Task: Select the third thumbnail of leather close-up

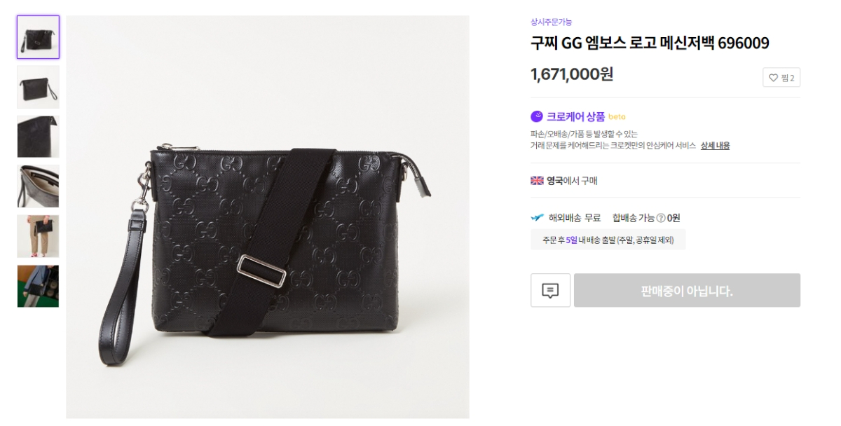Action: pos(38,137)
